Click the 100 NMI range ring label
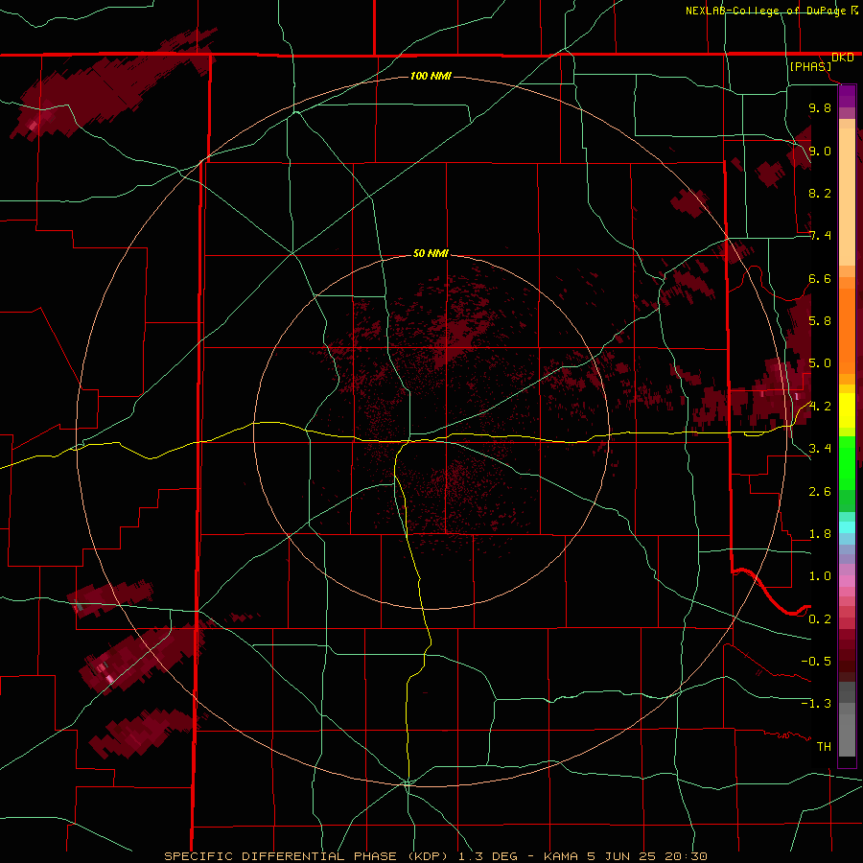 [431, 76]
